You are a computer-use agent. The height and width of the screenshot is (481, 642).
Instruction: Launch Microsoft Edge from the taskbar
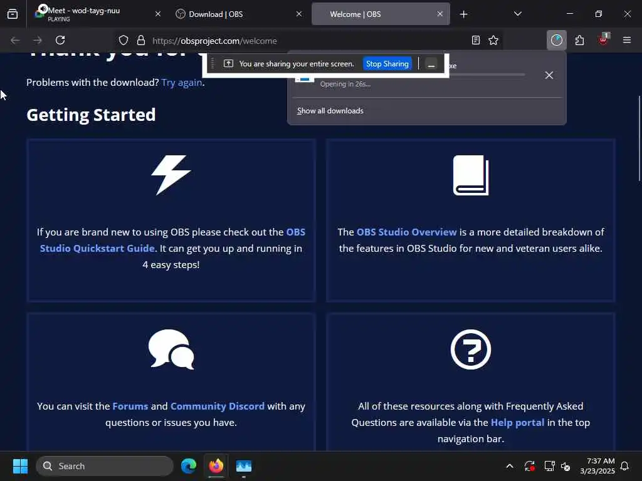(x=189, y=466)
